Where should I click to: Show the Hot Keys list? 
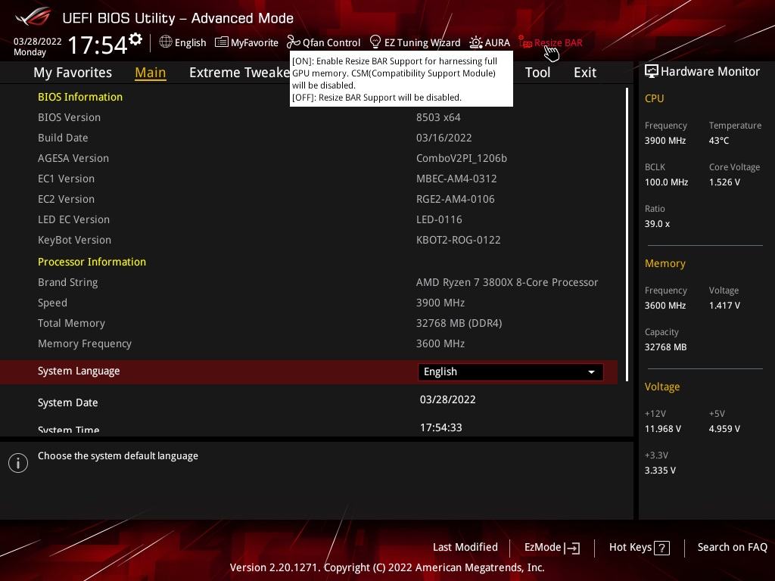pyautogui.click(x=639, y=547)
